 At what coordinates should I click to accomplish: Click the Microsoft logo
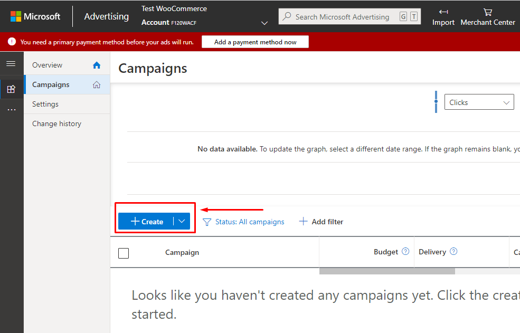[x=35, y=16]
